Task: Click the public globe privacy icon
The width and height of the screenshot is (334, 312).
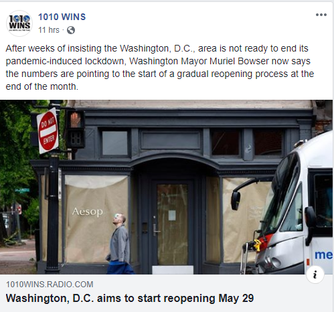Action: [71, 30]
